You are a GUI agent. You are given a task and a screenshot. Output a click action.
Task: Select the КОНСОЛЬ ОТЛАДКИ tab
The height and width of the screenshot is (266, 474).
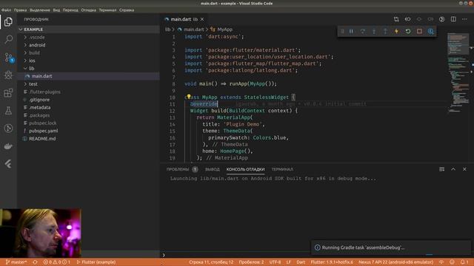pos(245,169)
